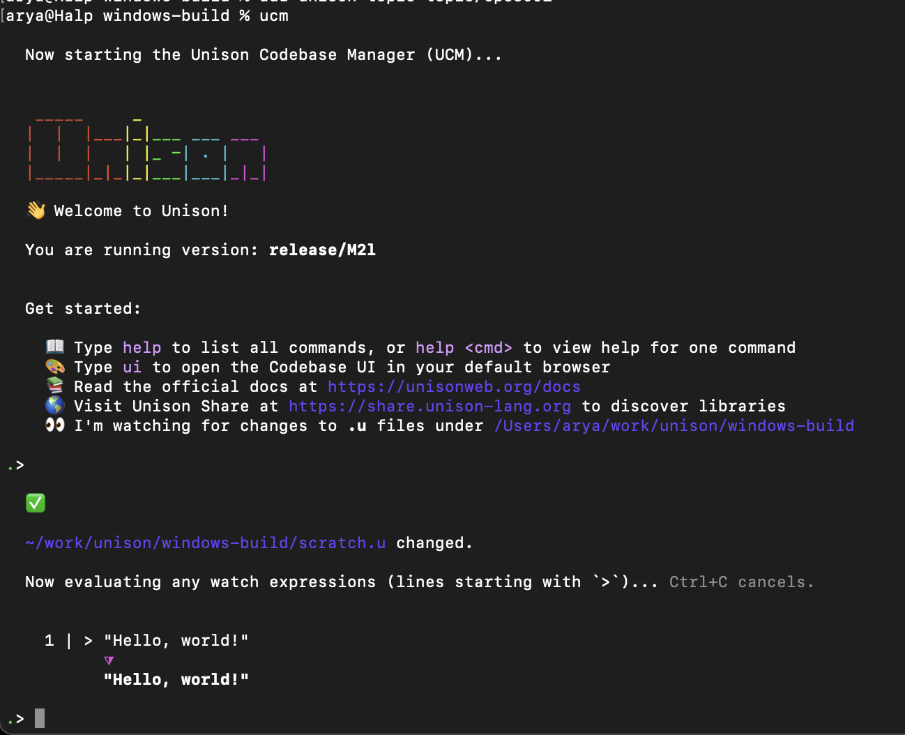Click the magenta triangle under the watch expression
The height and width of the screenshot is (735, 905).
(109, 660)
